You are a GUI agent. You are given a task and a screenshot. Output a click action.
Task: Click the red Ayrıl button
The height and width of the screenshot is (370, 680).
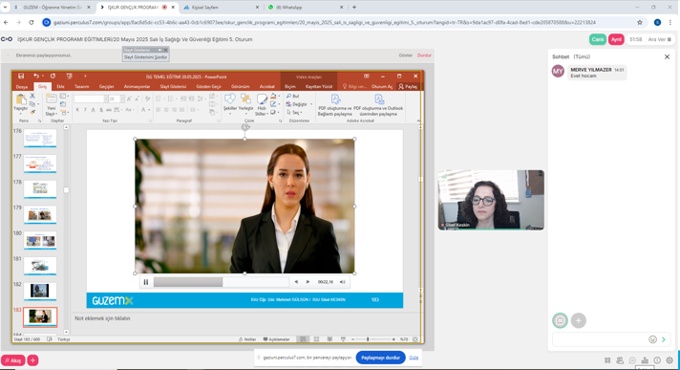tap(616, 39)
